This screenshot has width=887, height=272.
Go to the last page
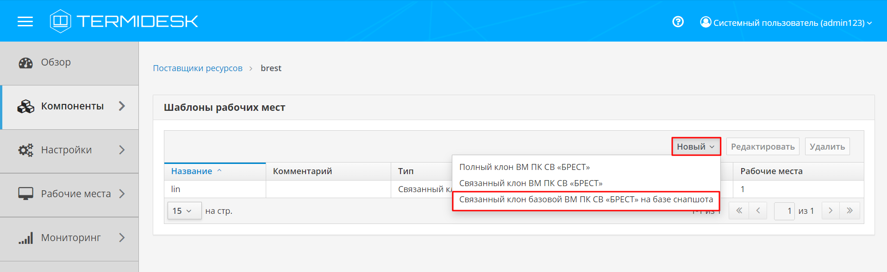pos(850,211)
